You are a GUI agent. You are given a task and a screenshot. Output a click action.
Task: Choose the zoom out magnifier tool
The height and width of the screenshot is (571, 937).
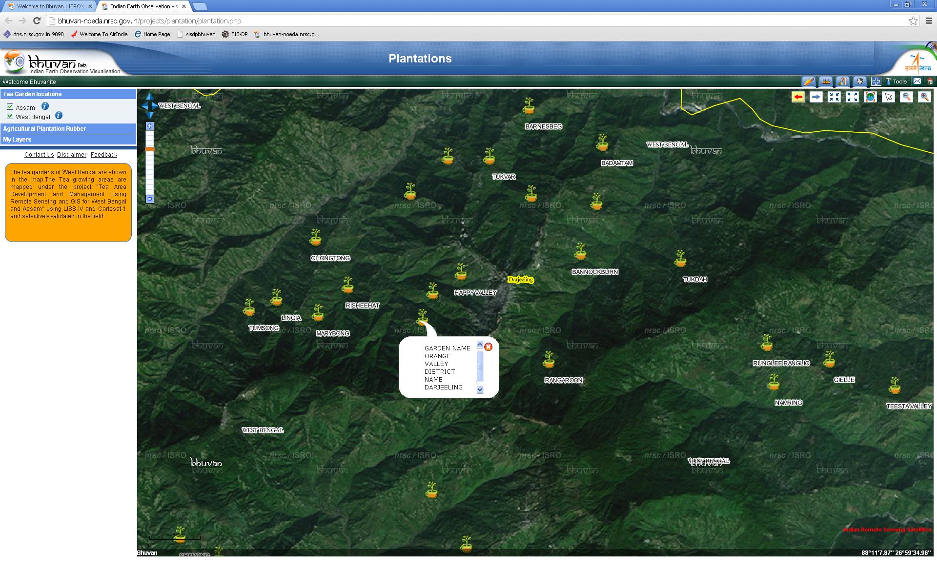coord(906,97)
